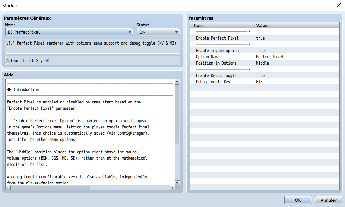
Task: Click the Middle position value
Action: point(262,63)
